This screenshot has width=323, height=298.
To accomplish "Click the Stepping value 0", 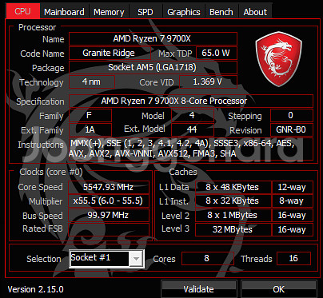I will click(x=292, y=115).
